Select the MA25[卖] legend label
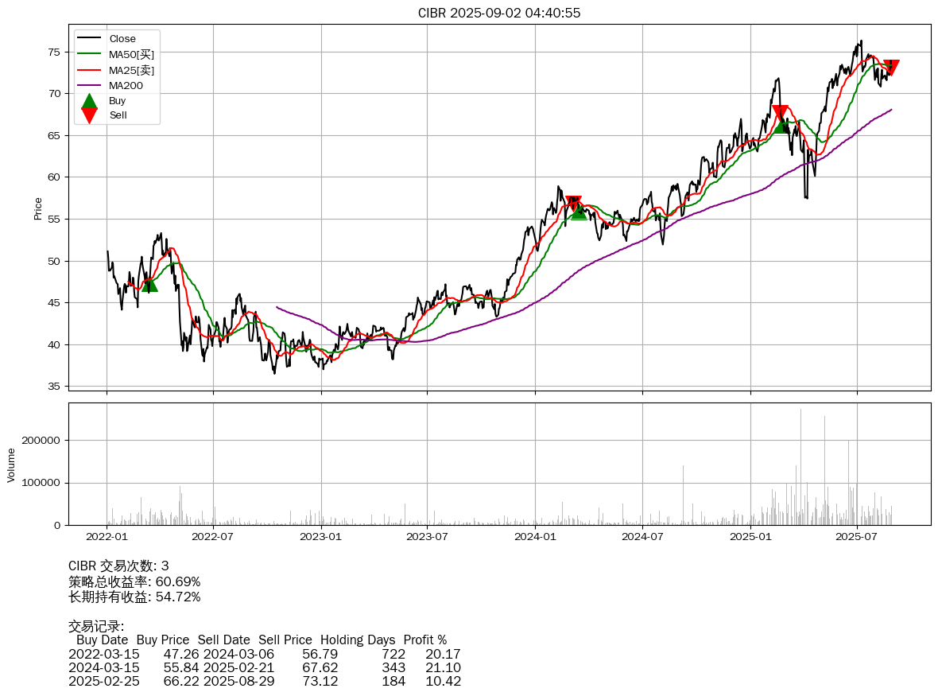The width and height of the screenshot is (938, 696). tap(131, 70)
